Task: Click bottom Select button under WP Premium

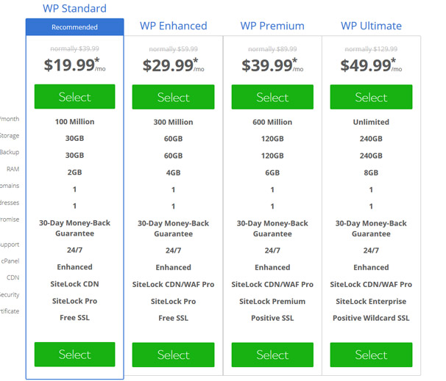Action: [x=272, y=355]
